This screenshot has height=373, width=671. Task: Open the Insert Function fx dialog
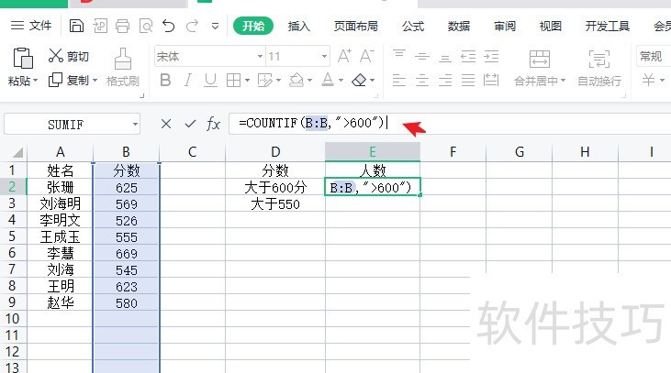pyautogui.click(x=213, y=124)
